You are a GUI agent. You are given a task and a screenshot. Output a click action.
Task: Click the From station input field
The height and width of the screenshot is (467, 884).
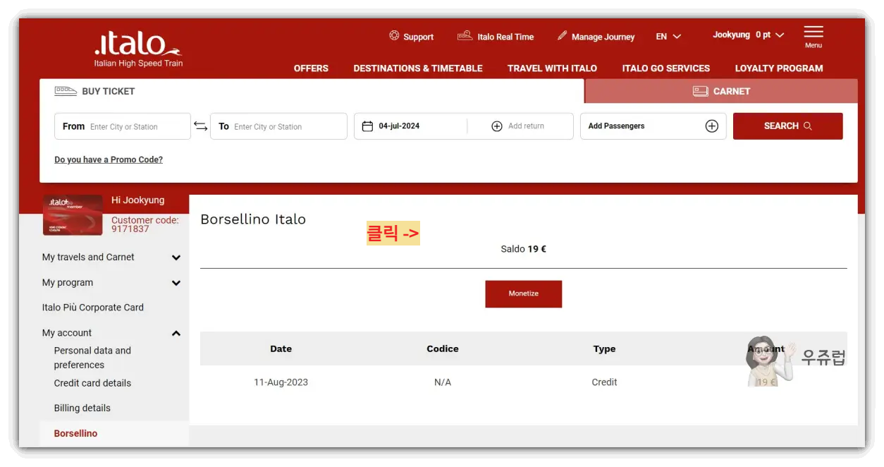tap(123, 126)
